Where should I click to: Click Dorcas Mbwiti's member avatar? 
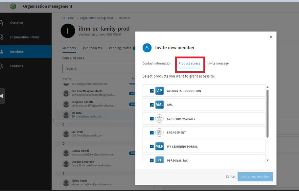[66, 153]
